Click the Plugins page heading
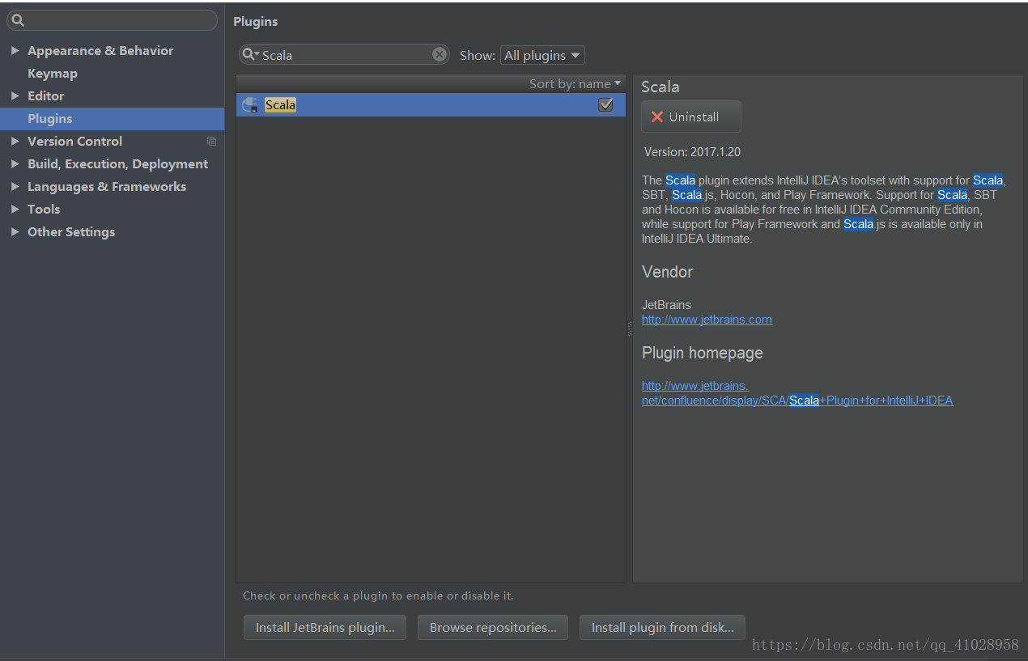 (256, 21)
